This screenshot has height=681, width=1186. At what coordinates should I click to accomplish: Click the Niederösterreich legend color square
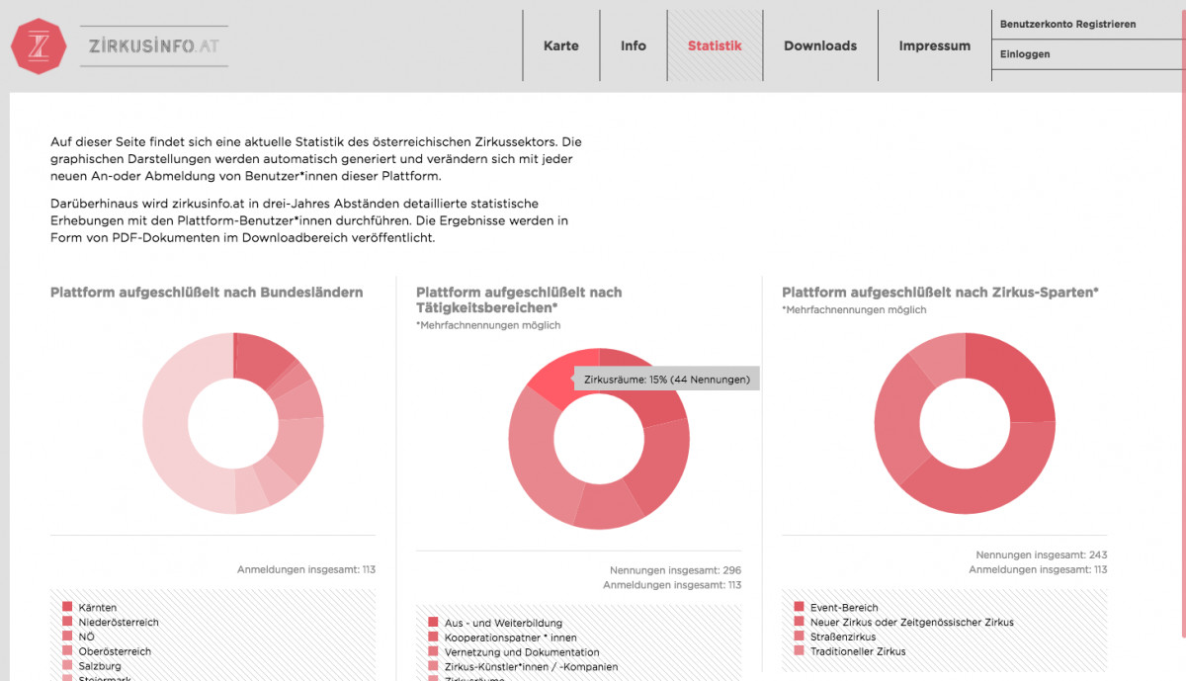click(x=67, y=622)
